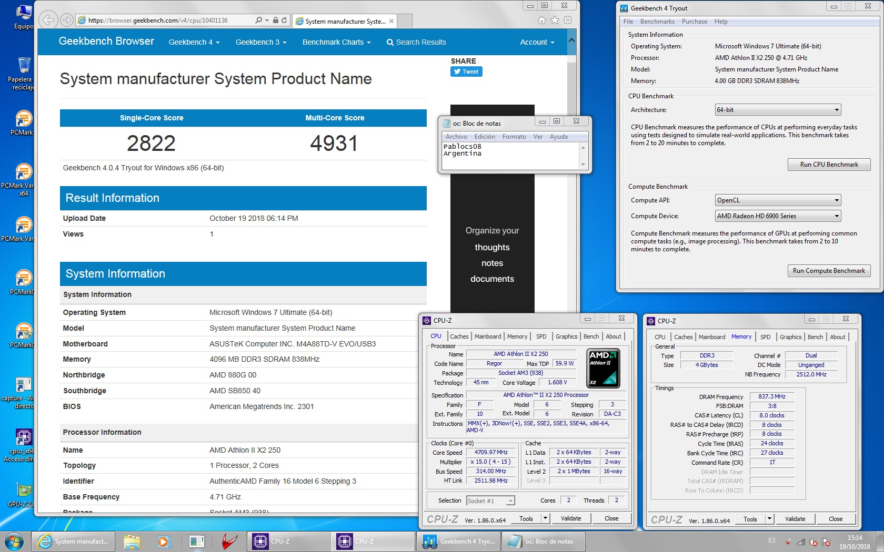Click the Notepad text area with Pablocs08

pos(510,156)
